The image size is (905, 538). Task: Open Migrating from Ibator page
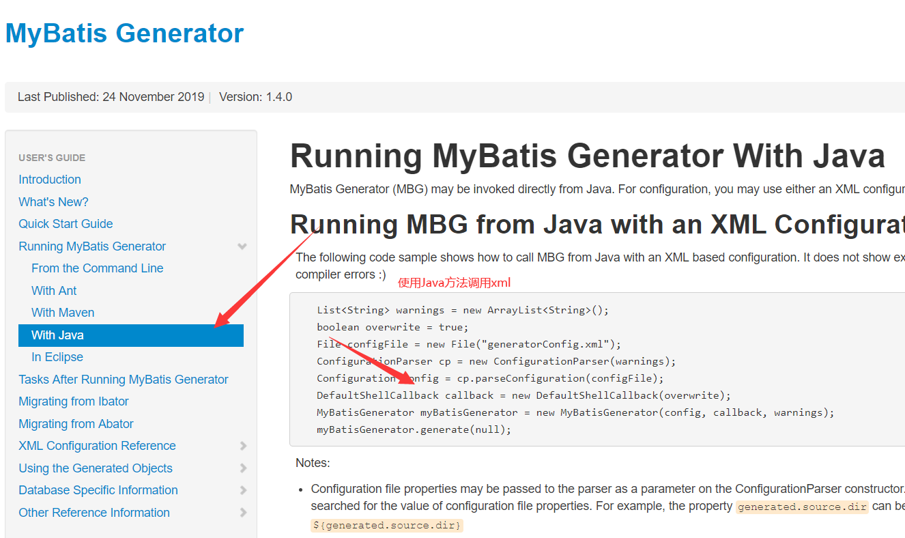point(74,401)
